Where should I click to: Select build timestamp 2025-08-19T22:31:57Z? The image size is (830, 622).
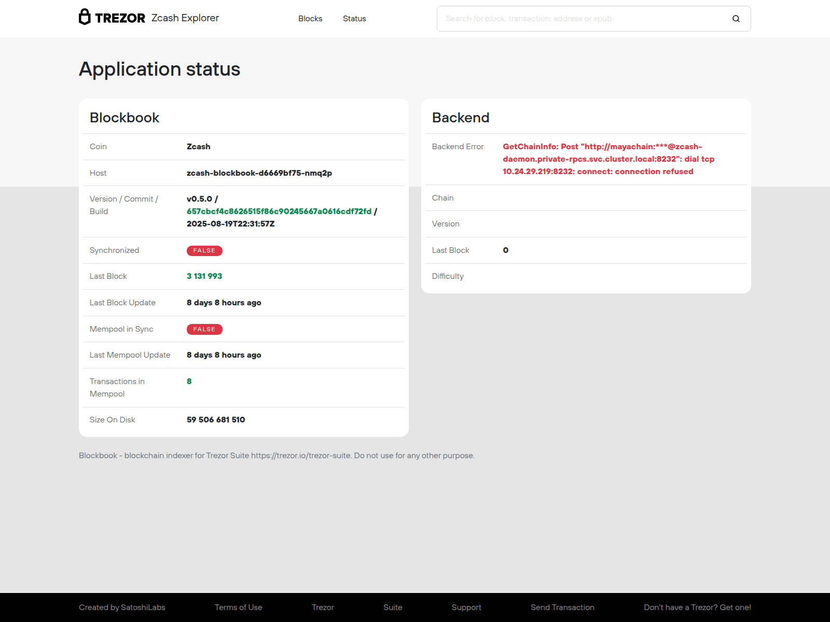click(231, 224)
